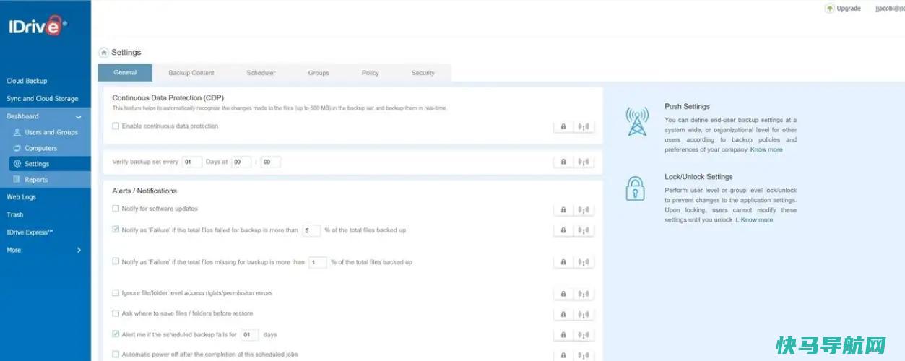Collapse the Dashboard menu chevron
Image resolution: width=905 pixels, height=361 pixels.
[79, 116]
